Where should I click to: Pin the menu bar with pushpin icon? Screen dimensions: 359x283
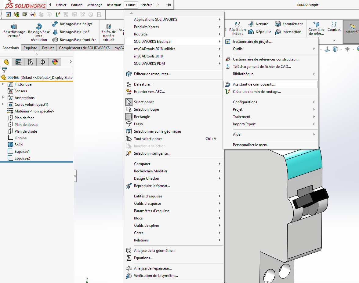(x=169, y=5)
